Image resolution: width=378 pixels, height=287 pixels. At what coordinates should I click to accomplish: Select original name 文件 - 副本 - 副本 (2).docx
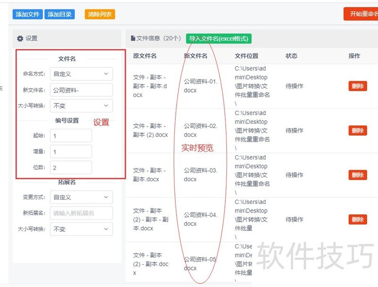point(150,130)
